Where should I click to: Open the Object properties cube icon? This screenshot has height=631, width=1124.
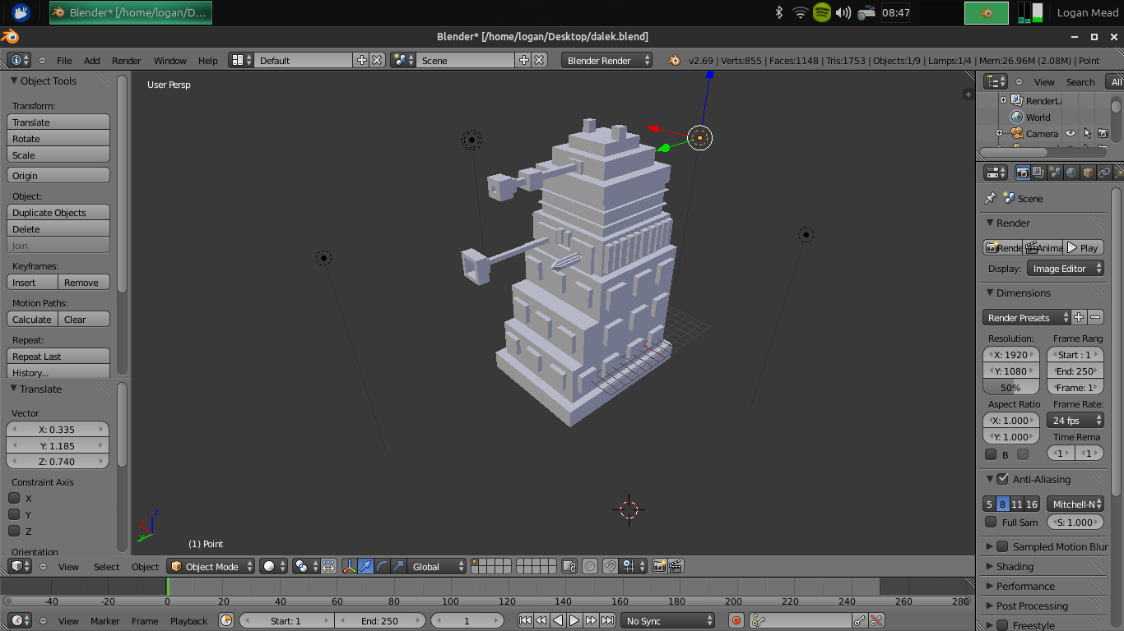[1088, 173]
